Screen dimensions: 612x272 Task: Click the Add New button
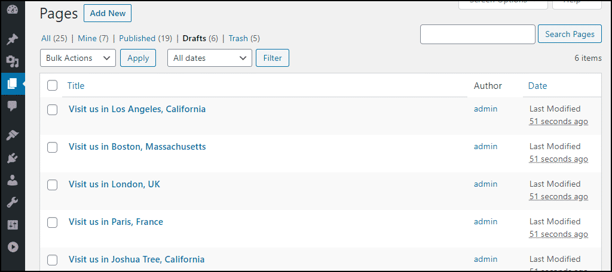[108, 13]
